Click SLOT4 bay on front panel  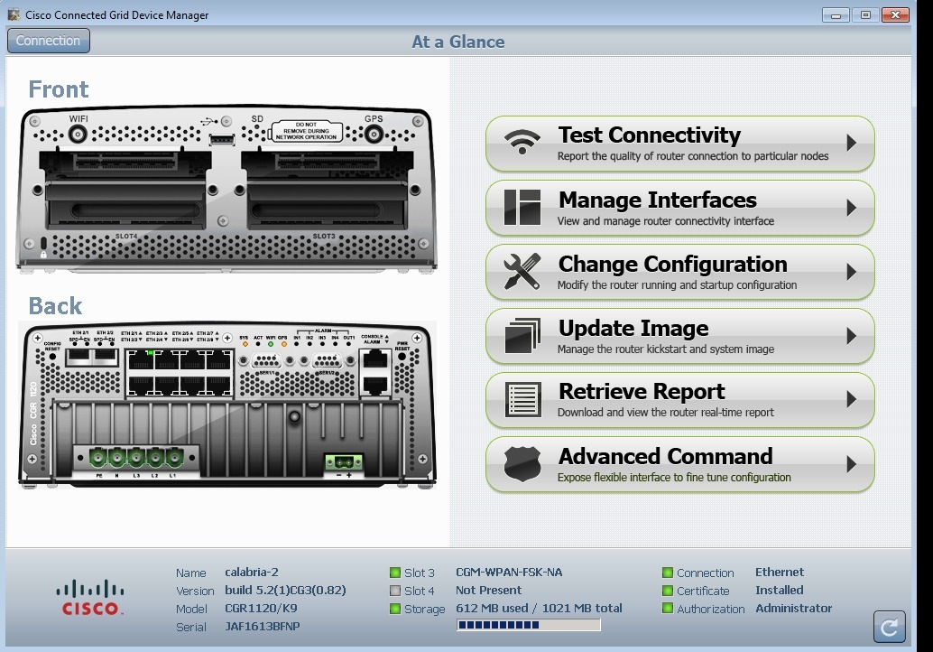pyautogui.click(x=125, y=191)
